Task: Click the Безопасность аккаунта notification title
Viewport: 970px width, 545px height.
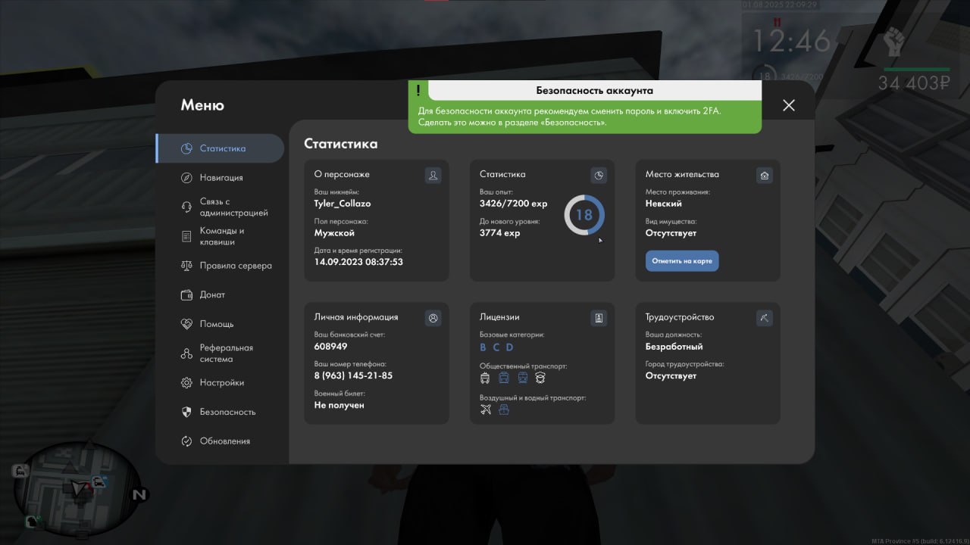Action: coord(595,90)
